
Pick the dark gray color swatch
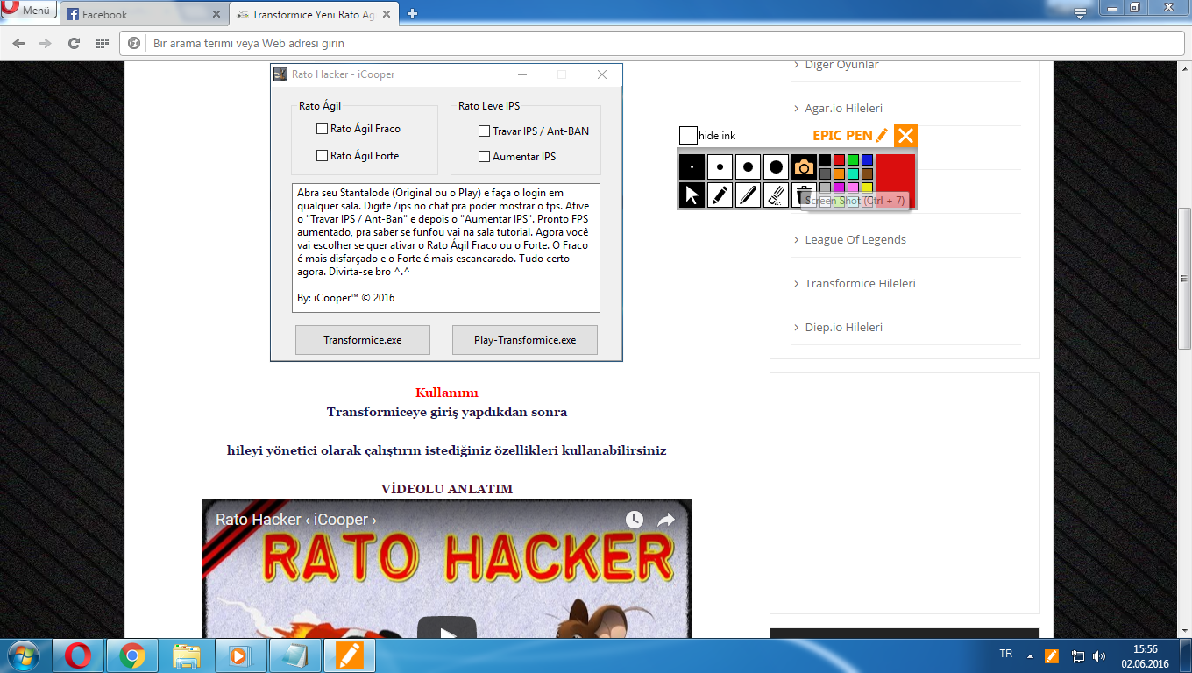pyautogui.click(x=825, y=174)
